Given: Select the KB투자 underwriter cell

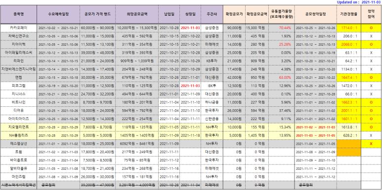Looking at the screenshot, I should pyautogui.click(x=212, y=61).
